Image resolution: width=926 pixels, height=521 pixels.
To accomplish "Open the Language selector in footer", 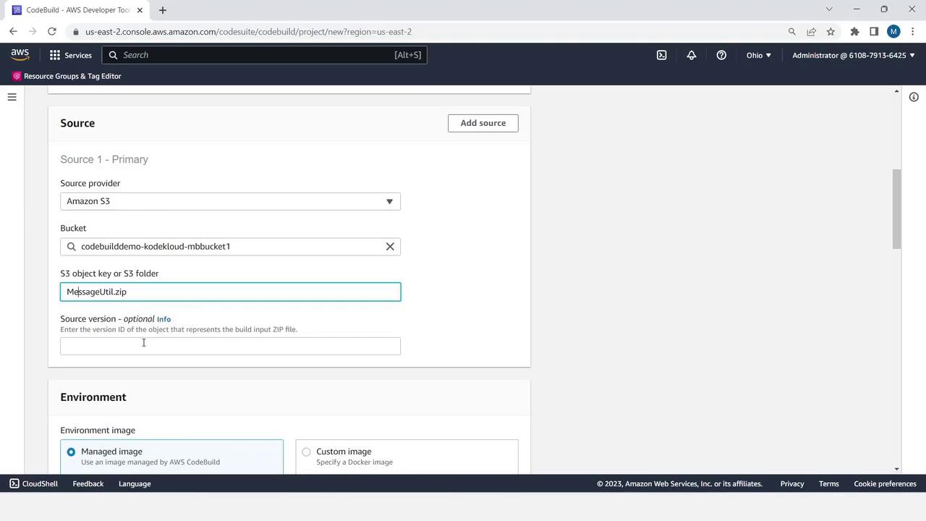I will tap(135, 484).
